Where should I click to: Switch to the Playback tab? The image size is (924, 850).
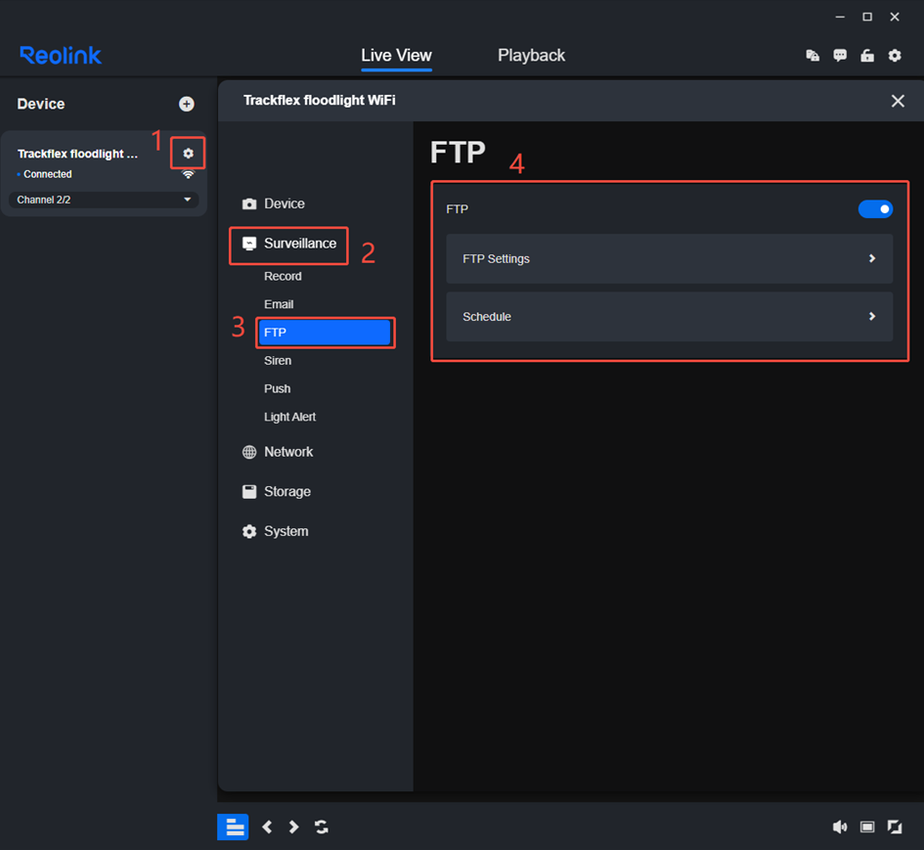coord(531,56)
